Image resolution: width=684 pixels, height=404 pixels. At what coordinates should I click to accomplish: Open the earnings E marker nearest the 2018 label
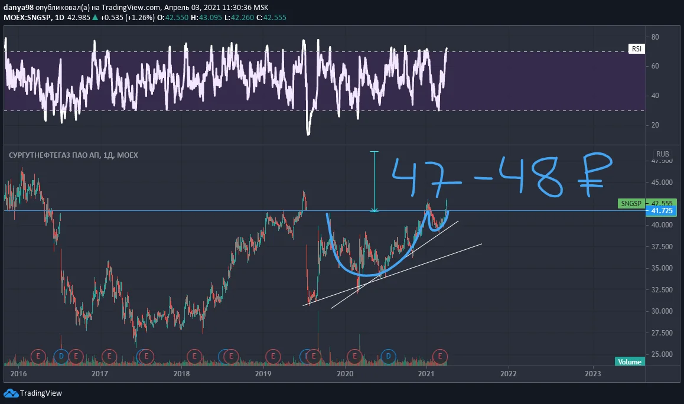[194, 356]
